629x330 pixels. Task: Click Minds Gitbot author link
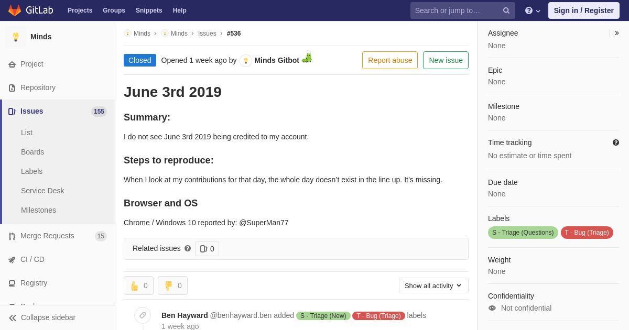pos(277,60)
